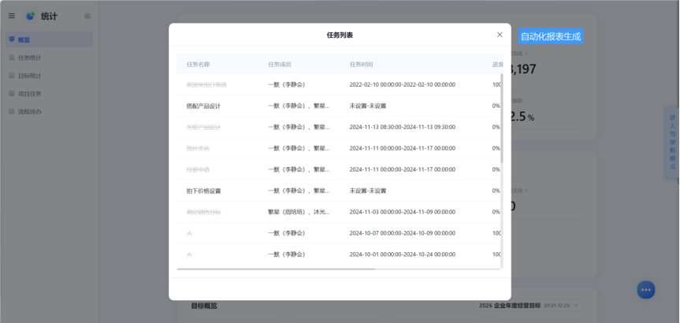Click the 目标概览 heading behind dialog

point(204,306)
